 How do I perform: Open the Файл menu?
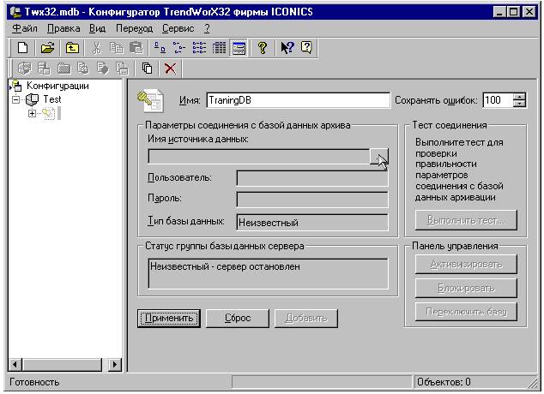coord(25,28)
